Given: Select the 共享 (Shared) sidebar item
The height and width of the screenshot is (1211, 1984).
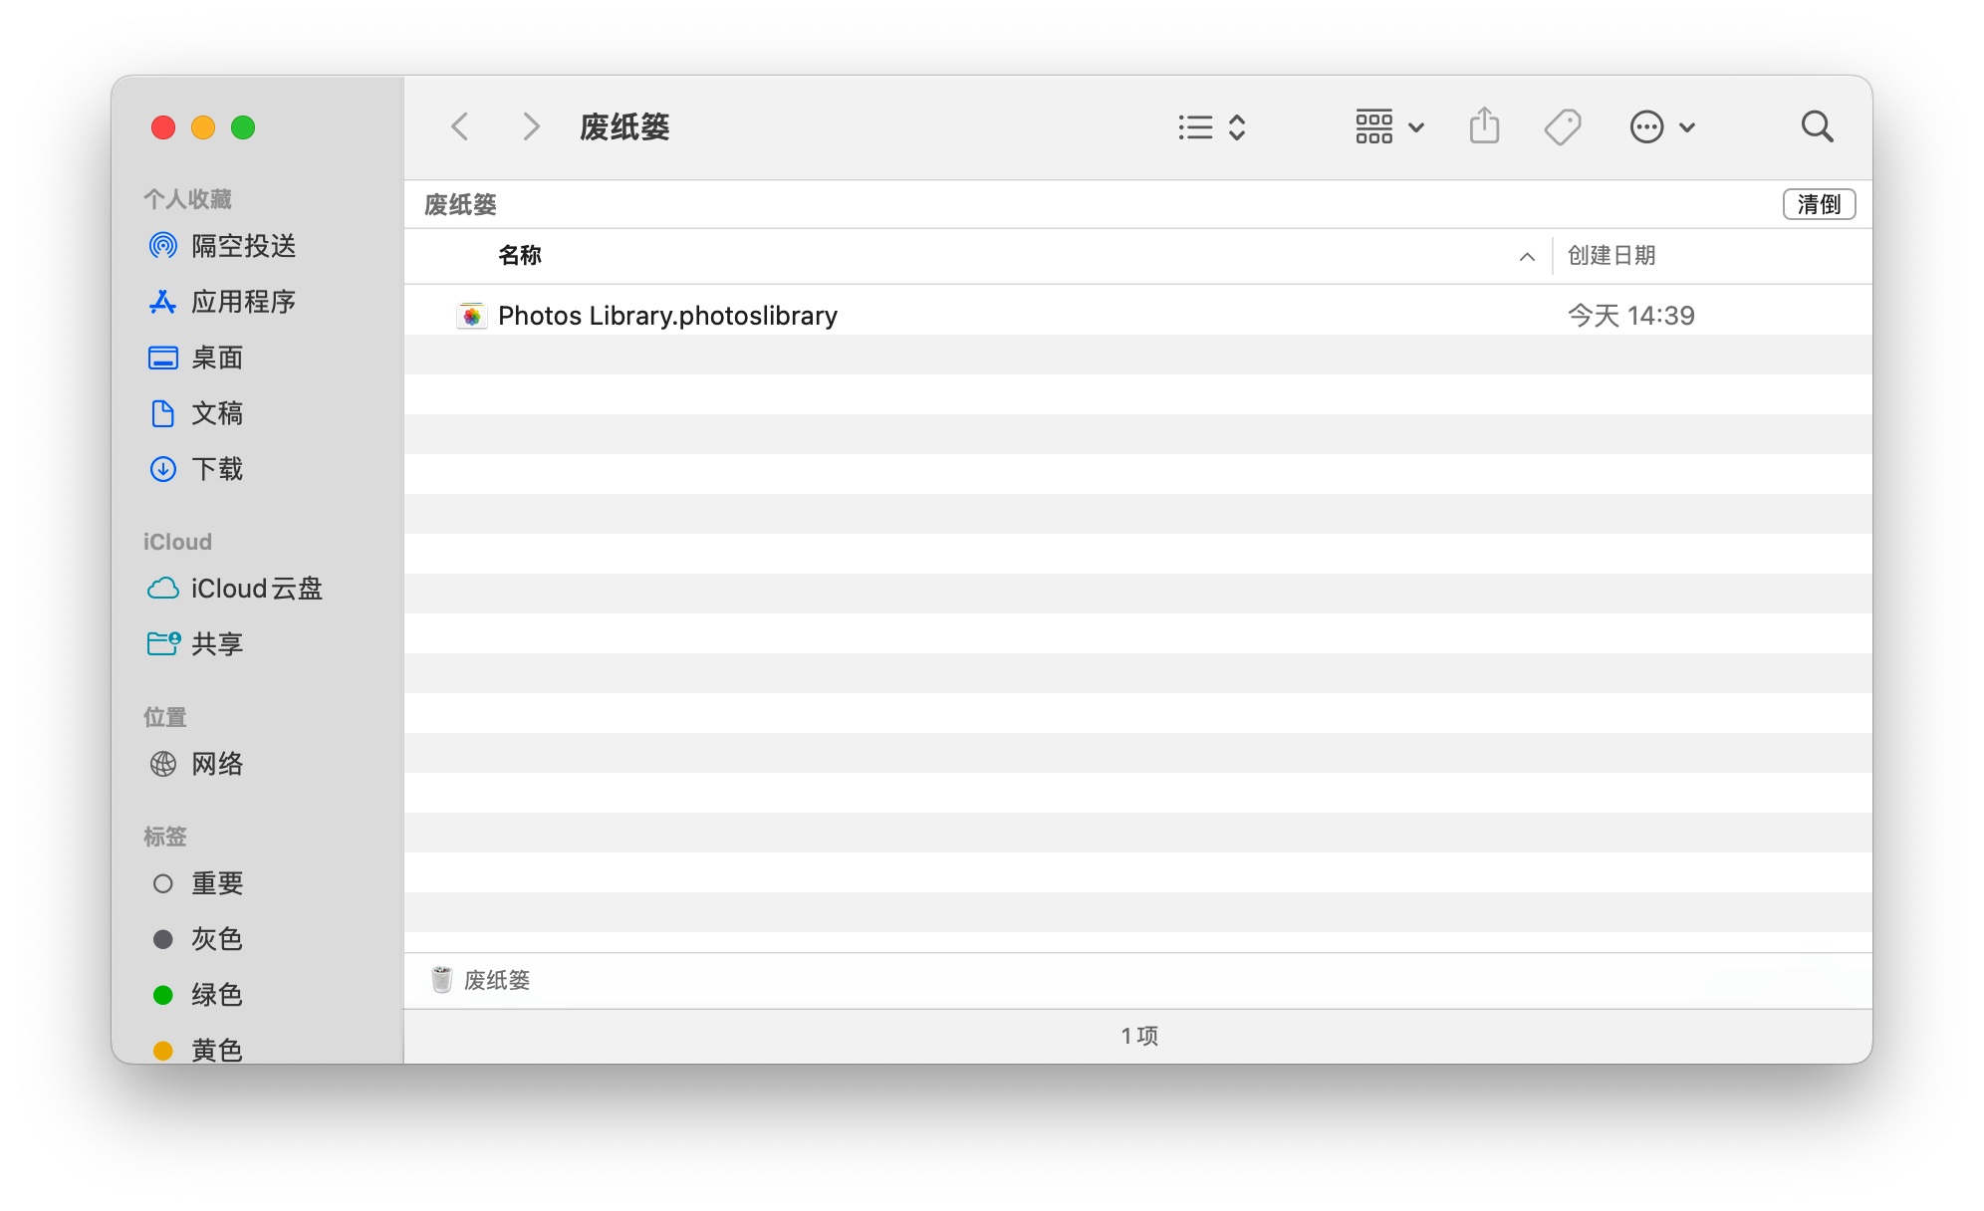Looking at the screenshot, I should [219, 644].
